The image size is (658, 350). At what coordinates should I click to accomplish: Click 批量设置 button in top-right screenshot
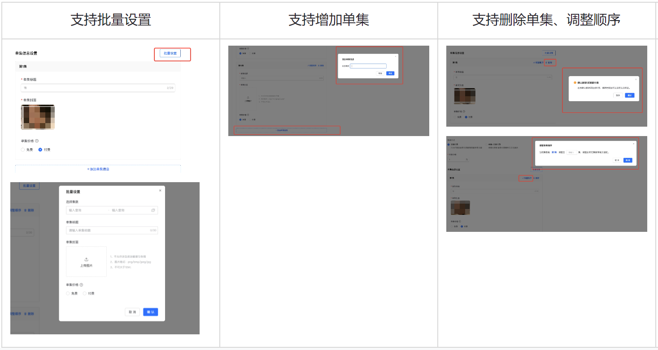pos(549,53)
